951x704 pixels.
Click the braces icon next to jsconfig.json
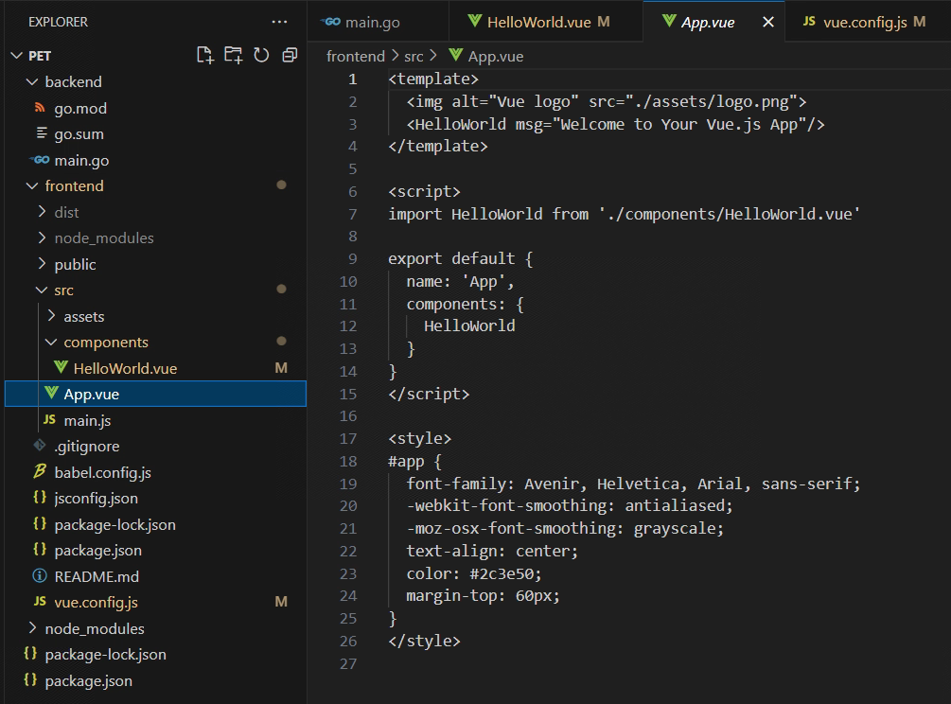[40, 498]
